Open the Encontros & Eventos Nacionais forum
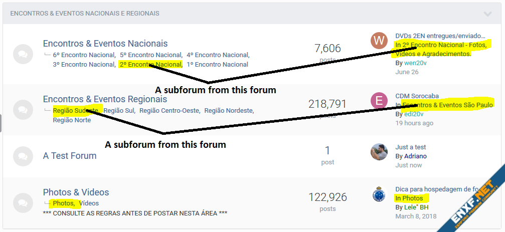 pyautogui.click(x=105, y=44)
